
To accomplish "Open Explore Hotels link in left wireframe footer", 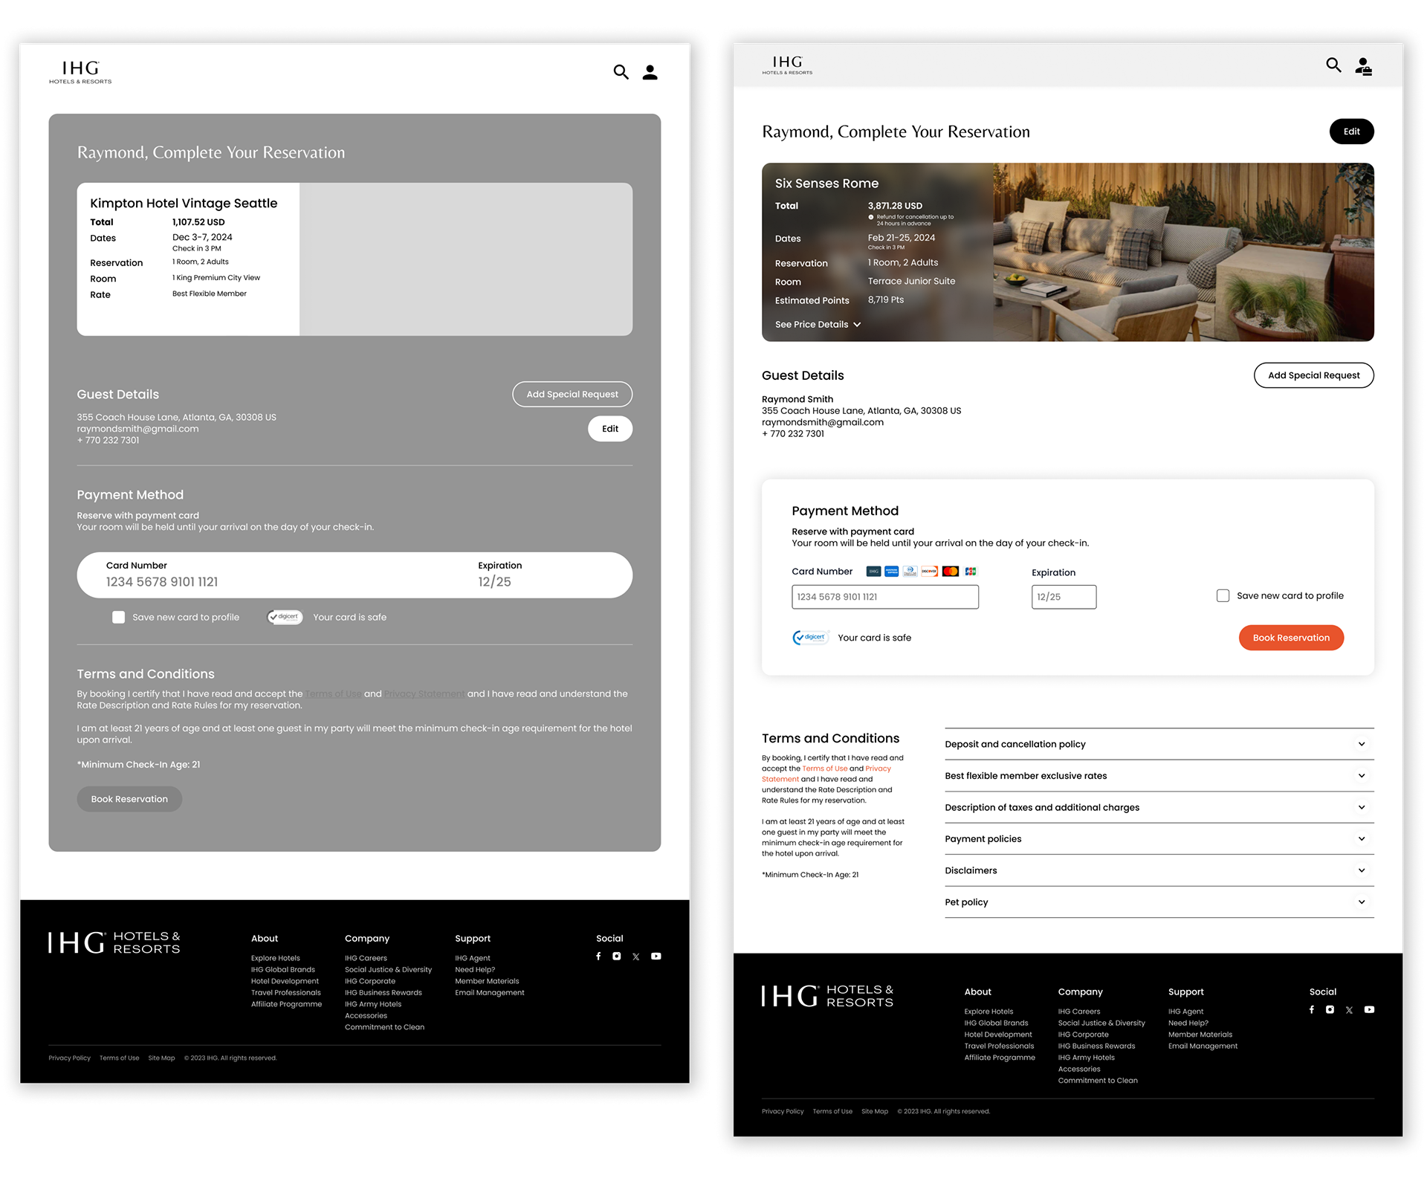I will (x=276, y=959).
